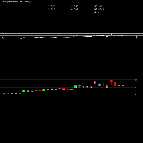Click the red candle with long lower wick
The width and height of the screenshot is (143, 143).
pyautogui.click(x=111, y=81)
